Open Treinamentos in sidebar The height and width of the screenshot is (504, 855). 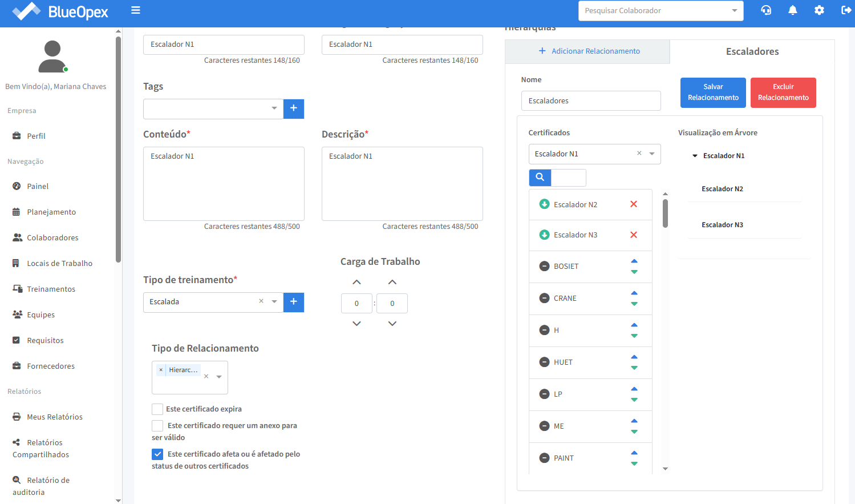tap(51, 289)
